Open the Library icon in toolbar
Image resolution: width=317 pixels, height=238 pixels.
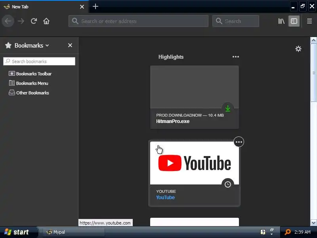point(281,21)
